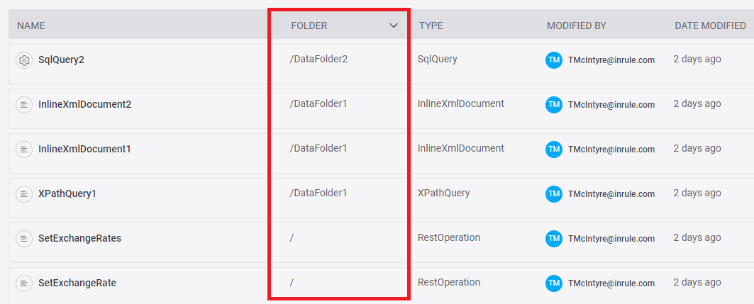Open the InlineXmlDocument2 item
The height and width of the screenshot is (304, 754).
84,105
